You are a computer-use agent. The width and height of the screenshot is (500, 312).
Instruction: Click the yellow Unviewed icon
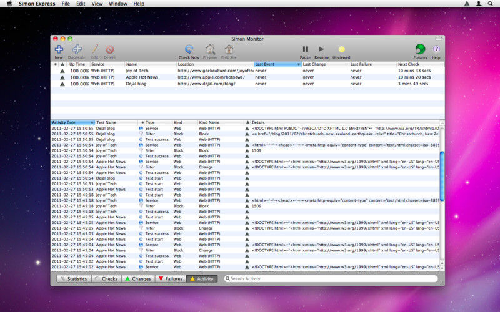[x=341, y=49]
